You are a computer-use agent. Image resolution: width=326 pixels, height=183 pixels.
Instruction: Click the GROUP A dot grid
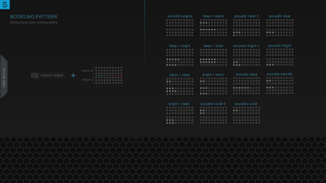[108, 80]
